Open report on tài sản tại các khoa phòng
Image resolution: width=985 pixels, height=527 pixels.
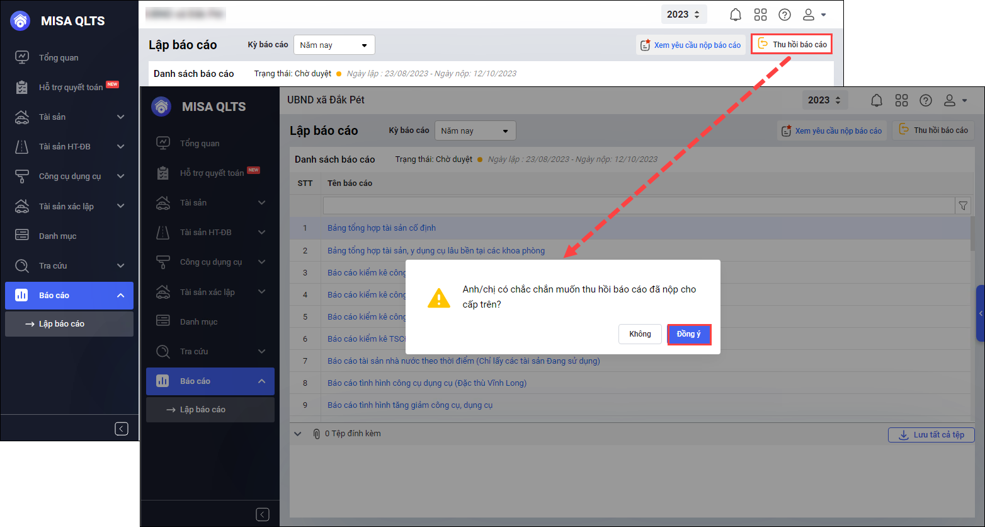[436, 251]
